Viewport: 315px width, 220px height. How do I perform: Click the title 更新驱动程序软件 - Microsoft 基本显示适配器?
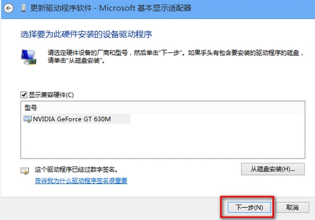pos(111,8)
